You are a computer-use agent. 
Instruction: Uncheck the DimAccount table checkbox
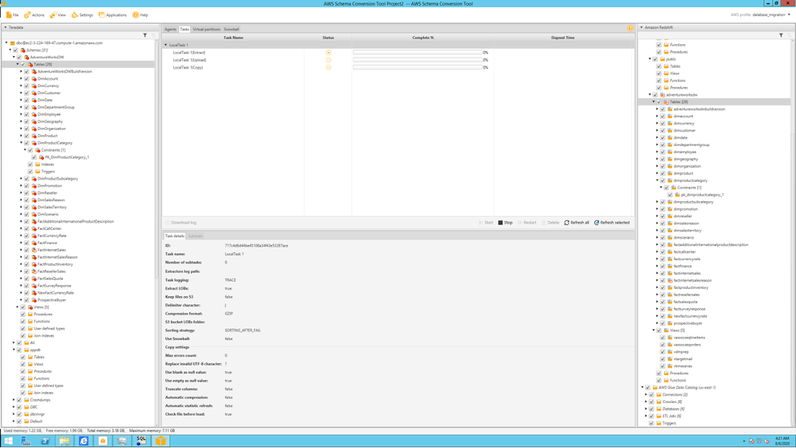[27, 79]
